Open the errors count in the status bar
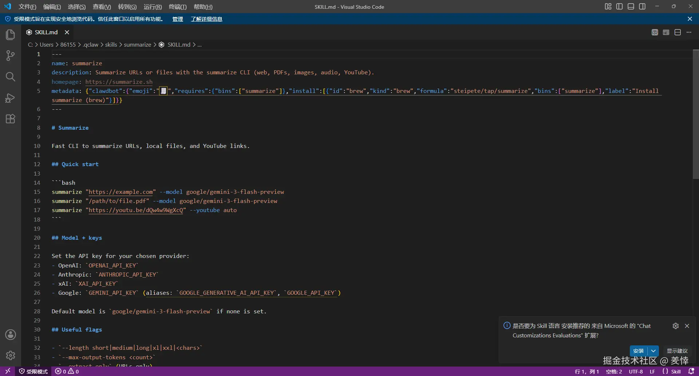Screen dimensions: 699x376 tap(60, 371)
